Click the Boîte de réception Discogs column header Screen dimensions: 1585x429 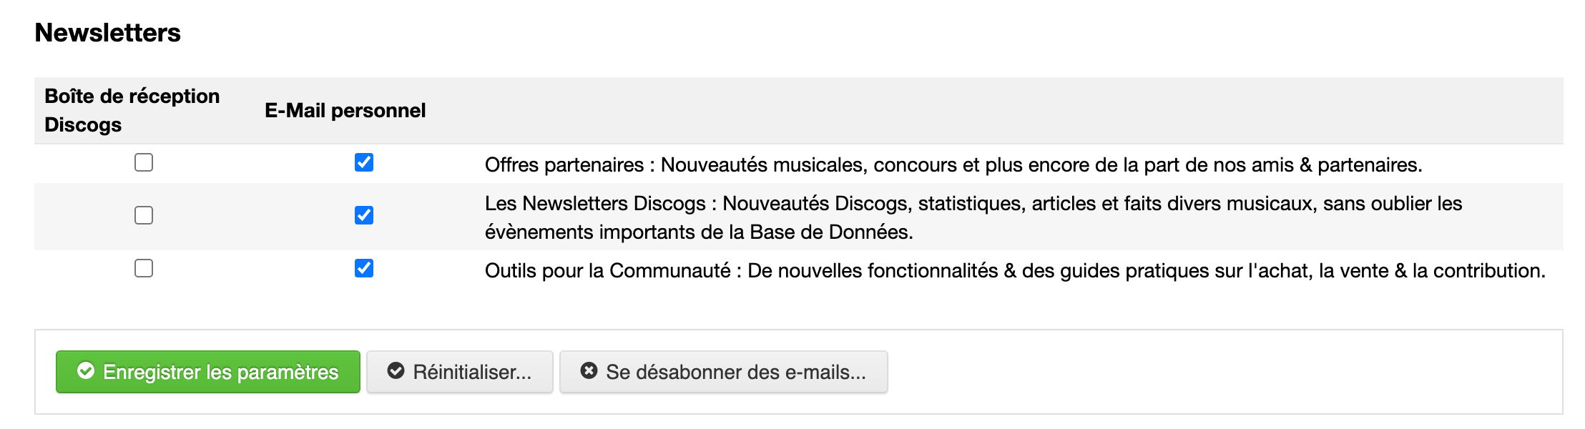(132, 110)
